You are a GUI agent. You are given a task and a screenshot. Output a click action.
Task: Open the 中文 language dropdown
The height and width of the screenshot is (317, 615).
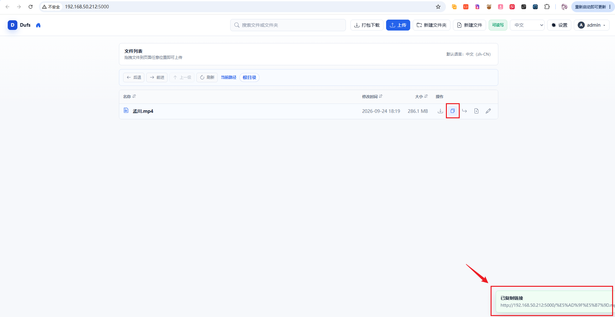527,25
